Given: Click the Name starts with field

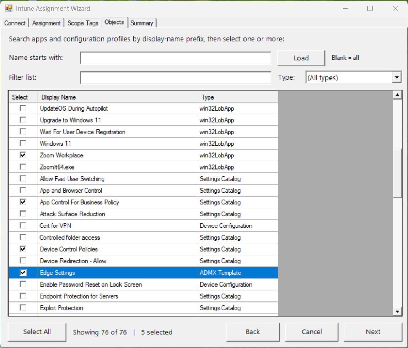Looking at the screenshot, I should click(x=176, y=58).
